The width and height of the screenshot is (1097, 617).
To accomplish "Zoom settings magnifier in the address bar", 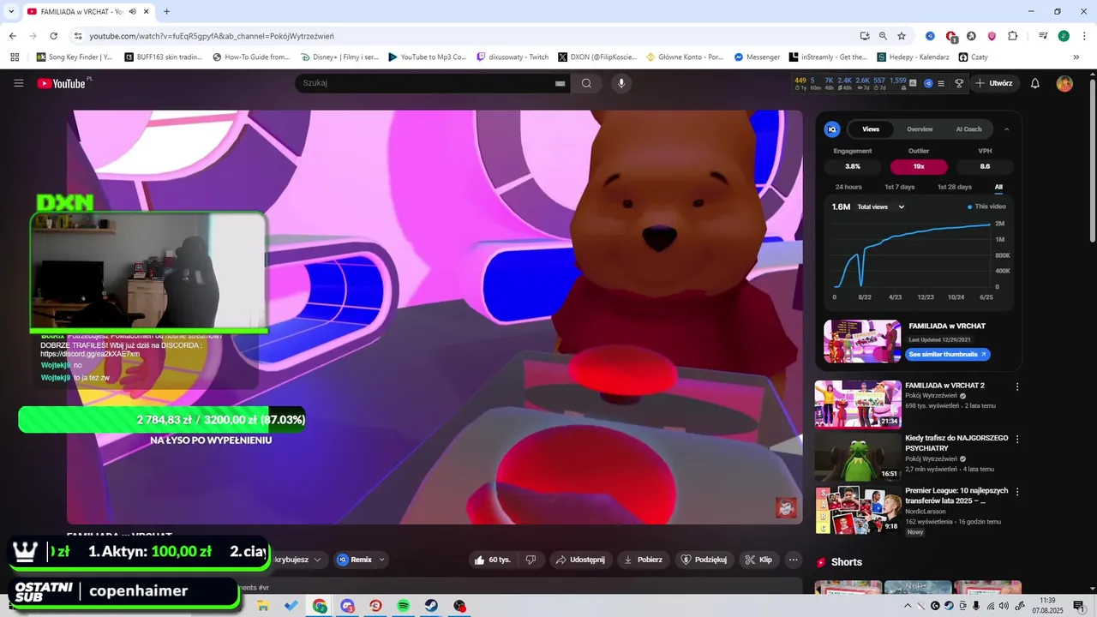I will click(883, 36).
